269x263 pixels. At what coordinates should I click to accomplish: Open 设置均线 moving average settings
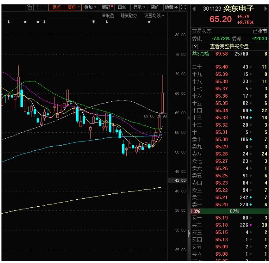pyautogui.click(x=154, y=15)
